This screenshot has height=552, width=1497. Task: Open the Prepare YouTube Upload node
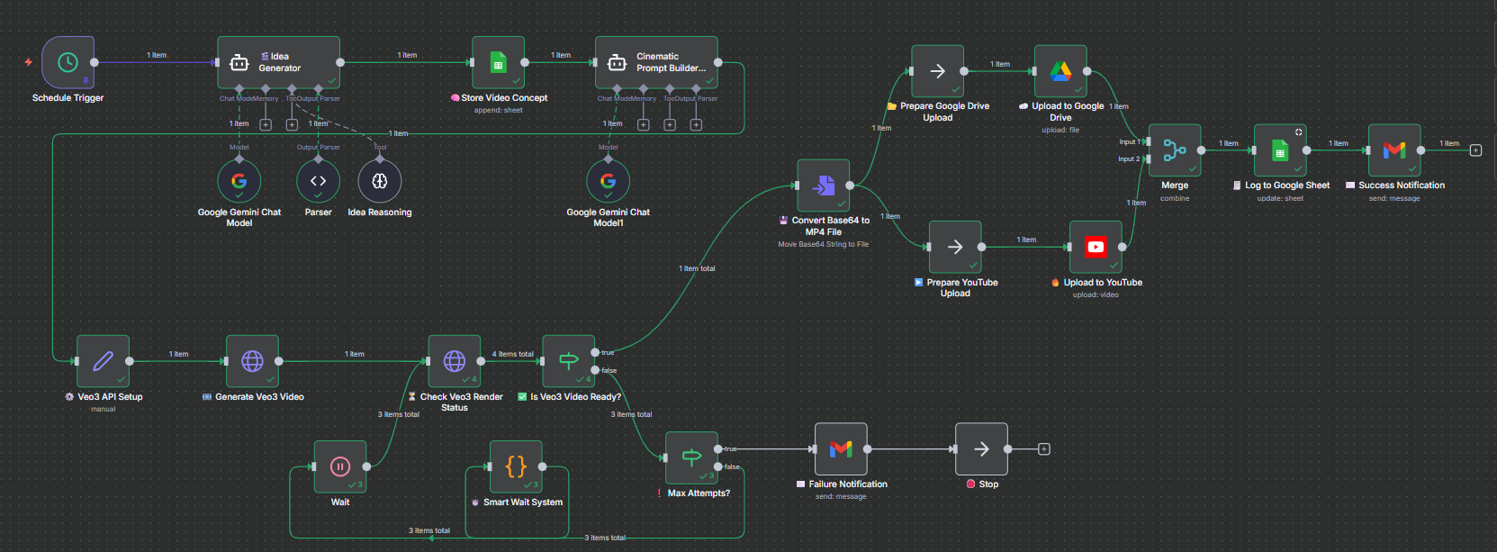956,247
